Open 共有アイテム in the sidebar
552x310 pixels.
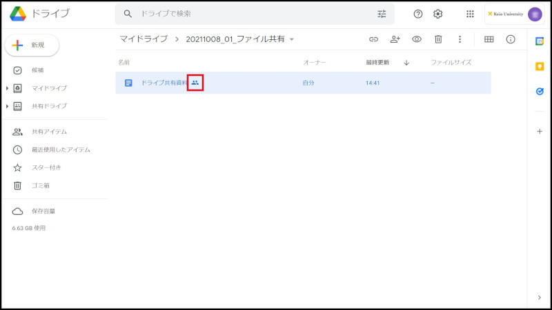click(x=49, y=132)
